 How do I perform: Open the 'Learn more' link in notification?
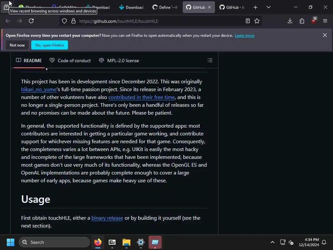pos(245,35)
